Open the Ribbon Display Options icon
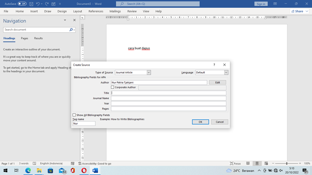This screenshot has width=312, height=175. (x=275, y=4)
